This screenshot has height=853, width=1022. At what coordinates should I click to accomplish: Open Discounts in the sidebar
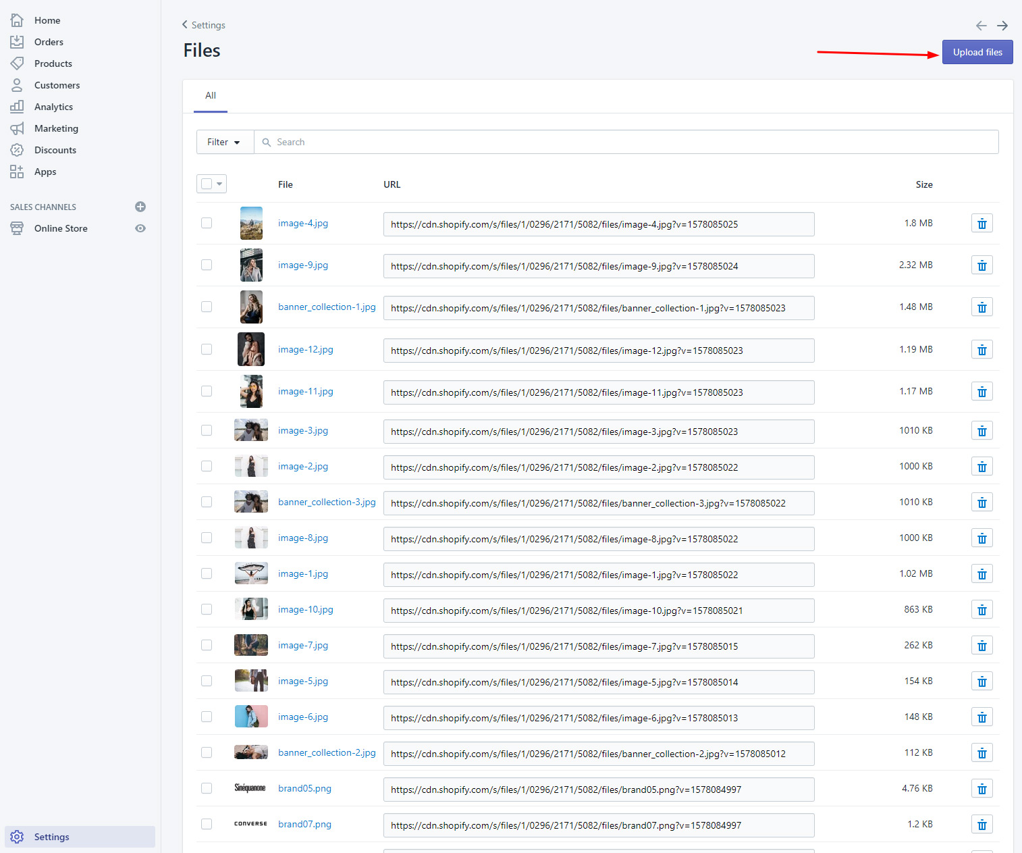coord(55,150)
